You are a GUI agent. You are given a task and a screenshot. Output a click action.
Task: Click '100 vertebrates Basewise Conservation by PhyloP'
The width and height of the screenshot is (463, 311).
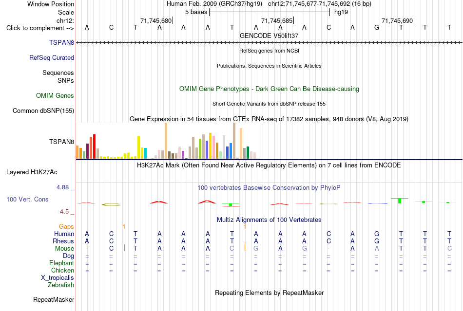pyautogui.click(x=269, y=187)
